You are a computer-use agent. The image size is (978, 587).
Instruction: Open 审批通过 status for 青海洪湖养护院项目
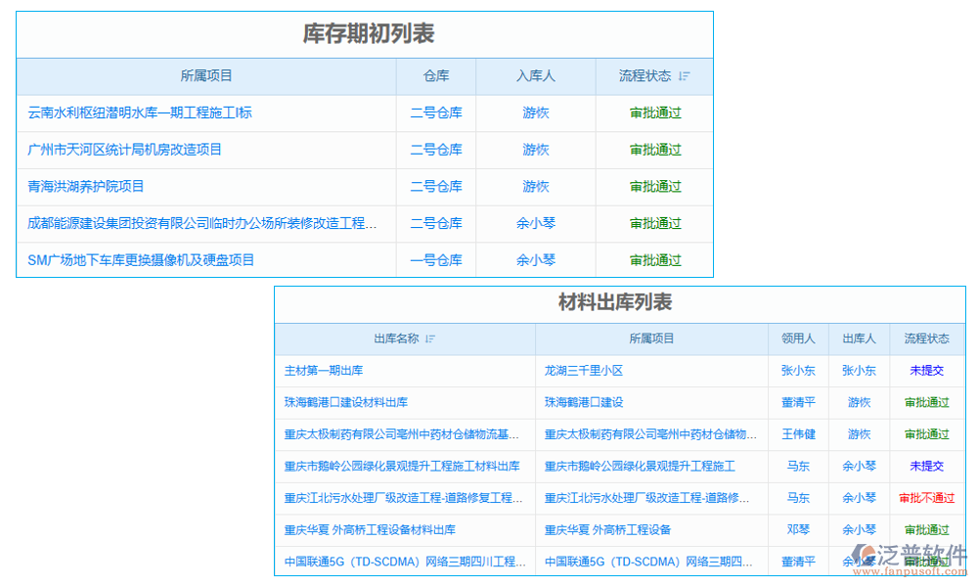[x=653, y=186]
